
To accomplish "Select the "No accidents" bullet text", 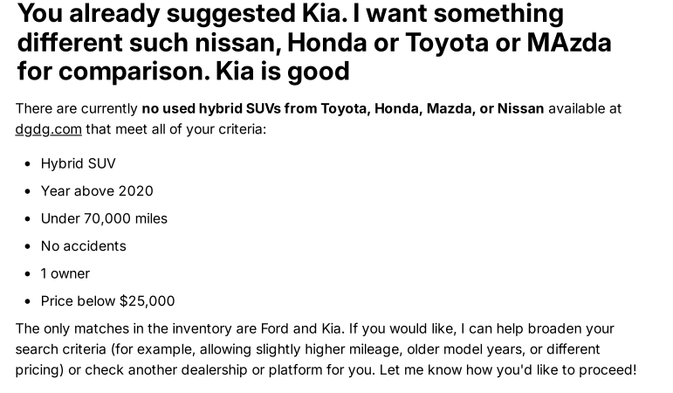I will (x=83, y=245).
